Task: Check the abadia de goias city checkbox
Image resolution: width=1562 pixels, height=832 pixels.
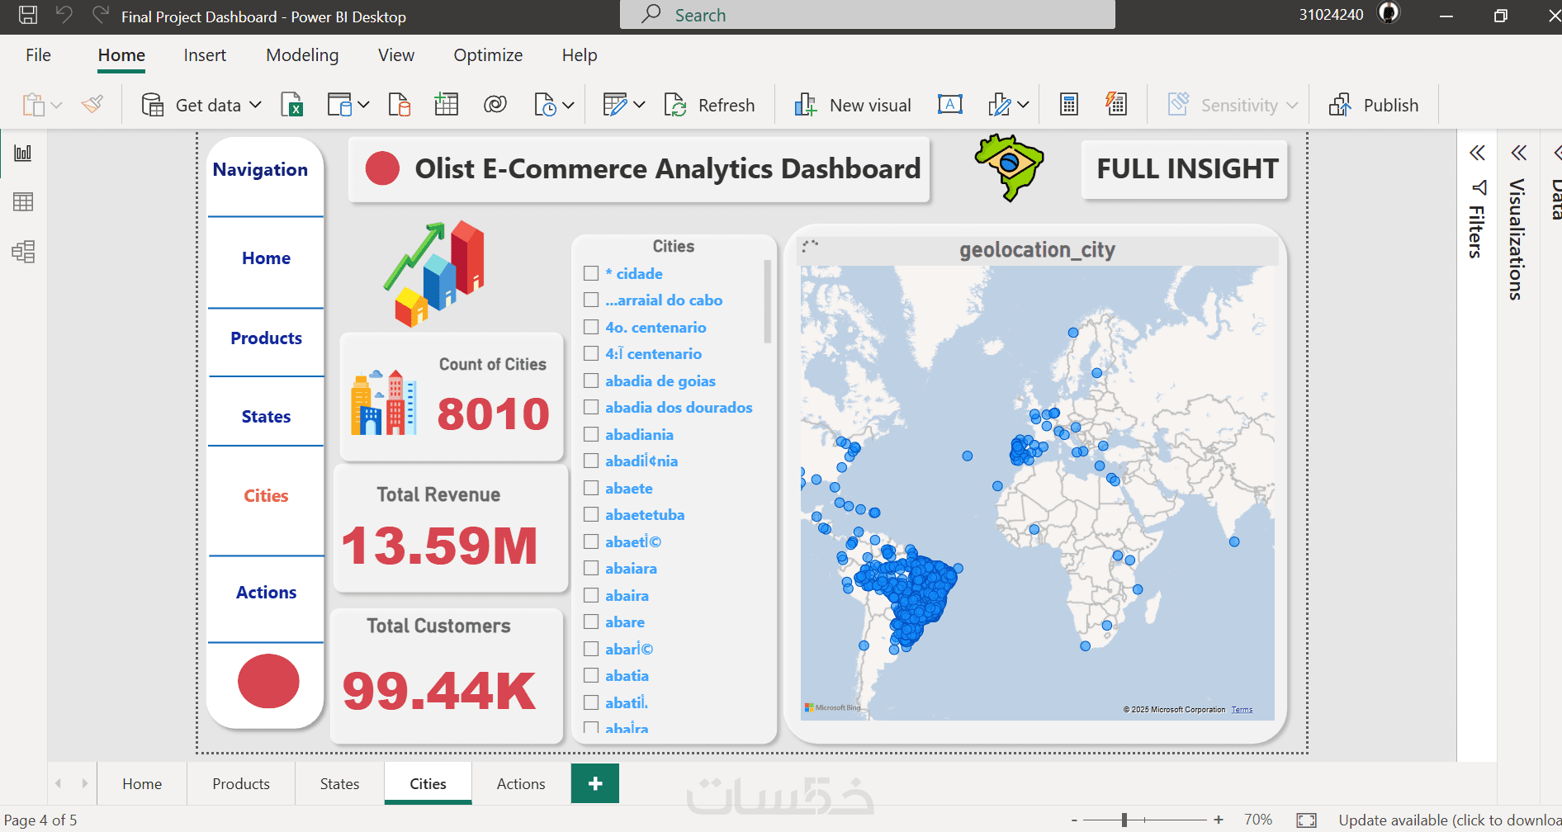Action: tap(591, 381)
